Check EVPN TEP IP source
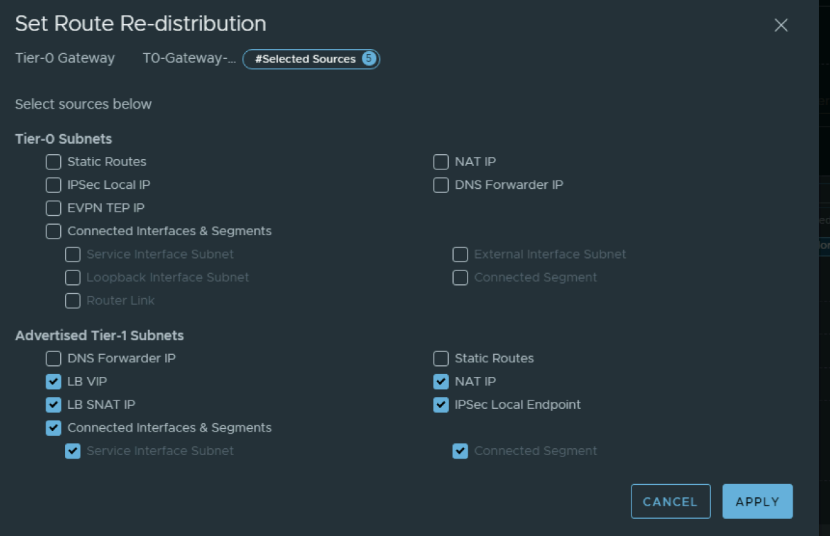The width and height of the screenshot is (830, 536). click(x=53, y=208)
